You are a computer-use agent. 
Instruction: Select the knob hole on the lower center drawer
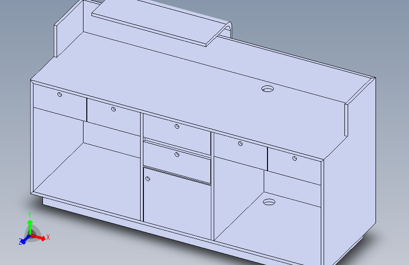tap(177, 155)
